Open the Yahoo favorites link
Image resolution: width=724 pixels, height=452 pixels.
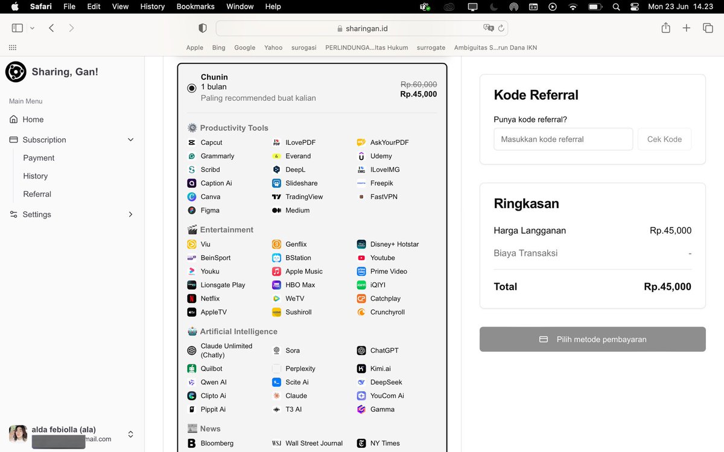coord(273,48)
